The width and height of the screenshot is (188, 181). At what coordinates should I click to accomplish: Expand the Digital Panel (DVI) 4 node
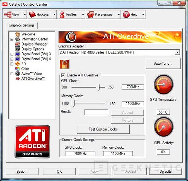click(12, 59)
